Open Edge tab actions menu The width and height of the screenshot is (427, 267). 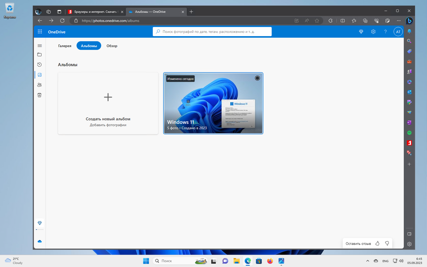pos(59,12)
